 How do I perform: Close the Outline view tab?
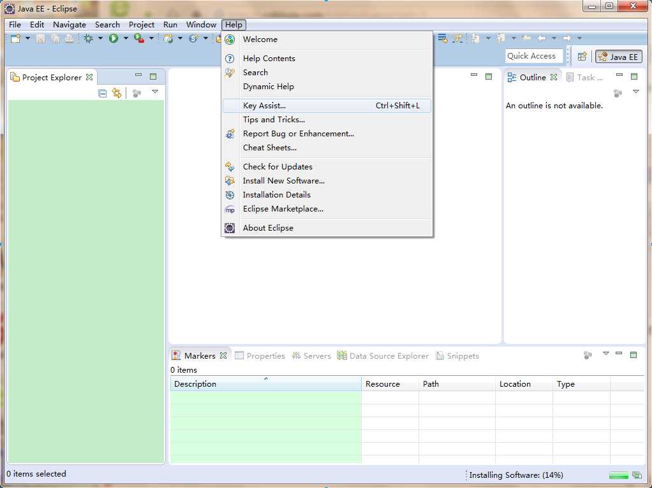554,77
